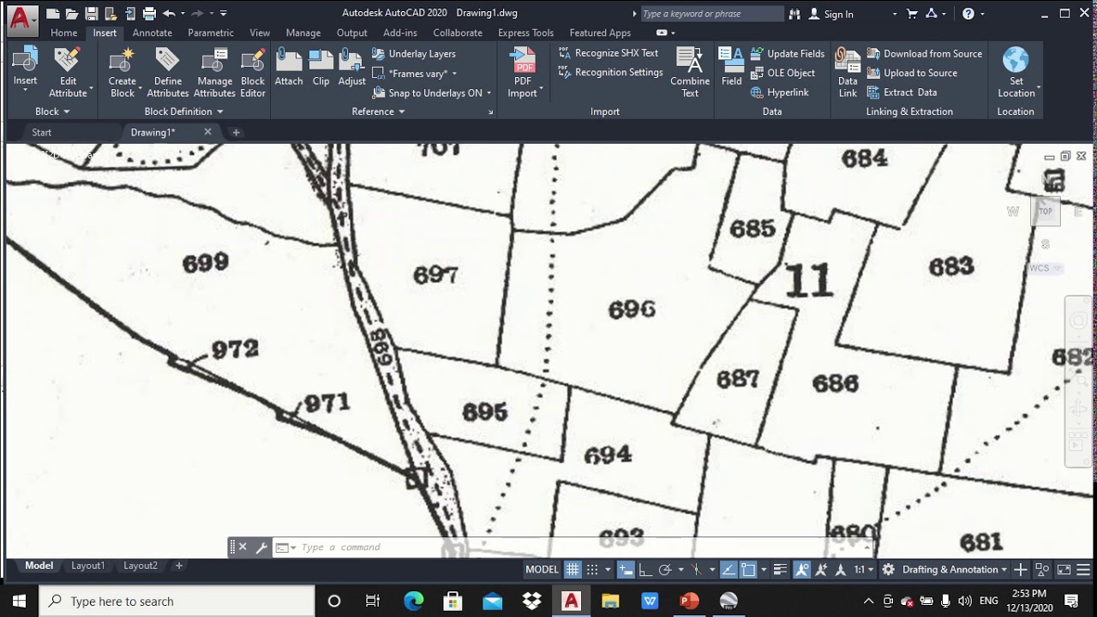The width and height of the screenshot is (1097, 617).
Task: Click the Define Attributes ribbon icon
Action: 167,72
